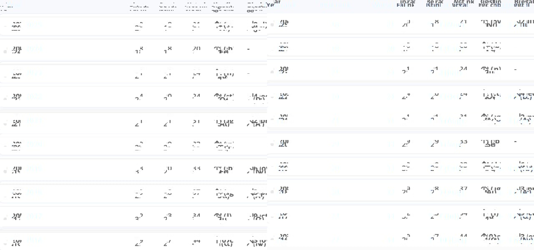Click the first numeric column header in left table
Viewport: 534px width, 250px height.
click(x=138, y=7)
